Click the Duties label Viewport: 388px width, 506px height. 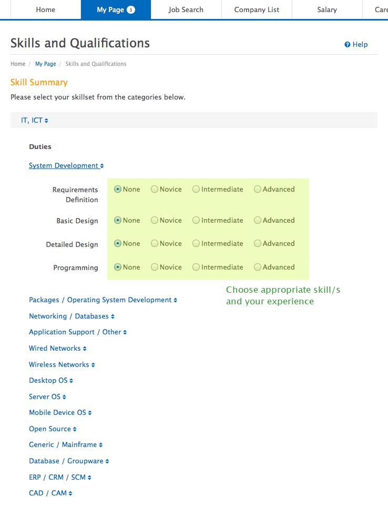click(x=40, y=146)
